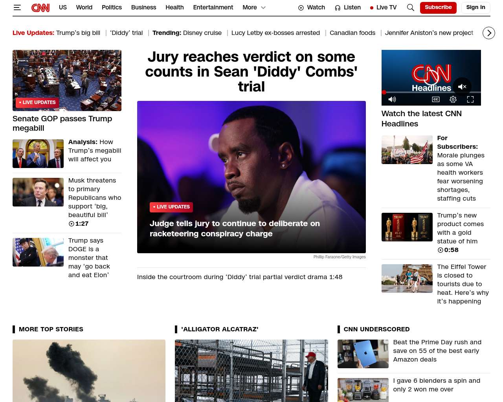503x402 pixels.
Task: Open the More Top Stories section heading
Action: (x=51, y=329)
